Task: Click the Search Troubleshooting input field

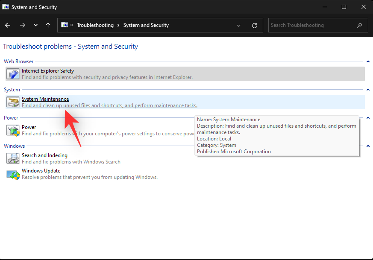Action: pyautogui.click(x=312, y=25)
